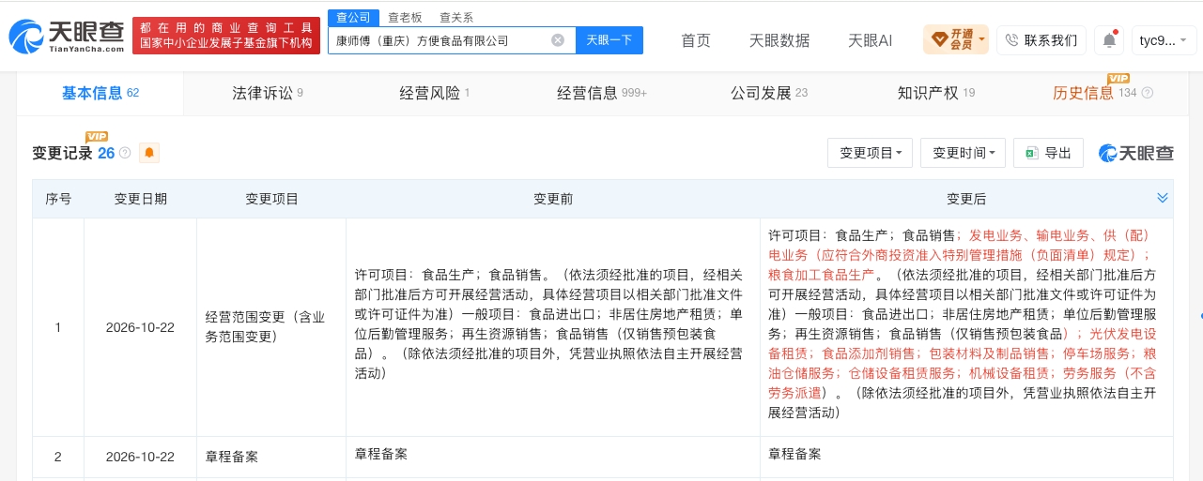Image resolution: width=1203 pixels, height=481 pixels.
Task: Click the 导出 export button
Action: click(x=1048, y=153)
